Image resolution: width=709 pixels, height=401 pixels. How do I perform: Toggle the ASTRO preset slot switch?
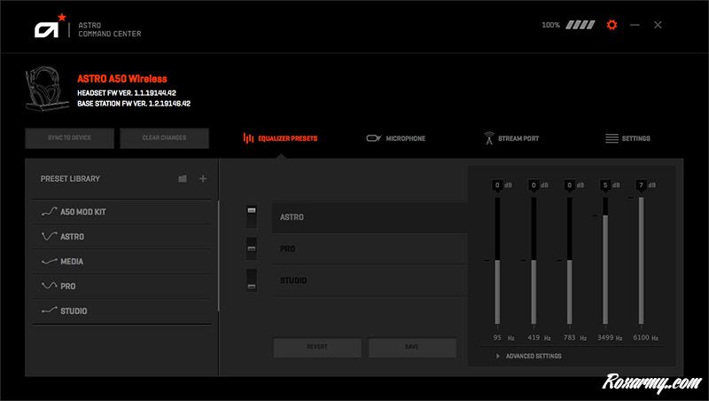coord(251,216)
